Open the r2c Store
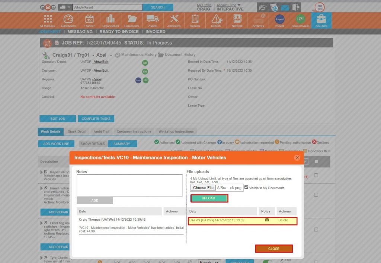 [x=321, y=19]
